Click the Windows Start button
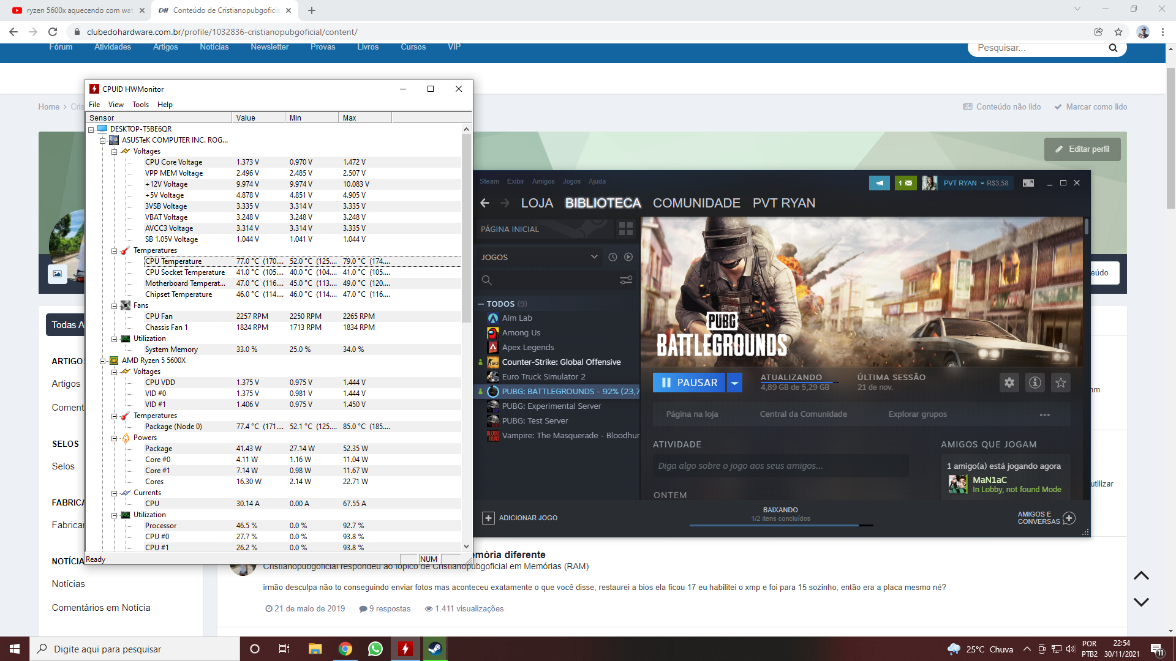This screenshot has height=661, width=1176. 15,649
